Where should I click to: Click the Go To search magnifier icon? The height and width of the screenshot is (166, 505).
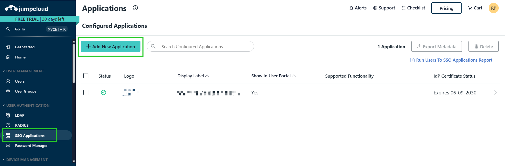pyautogui.click(x=8, y=29)
